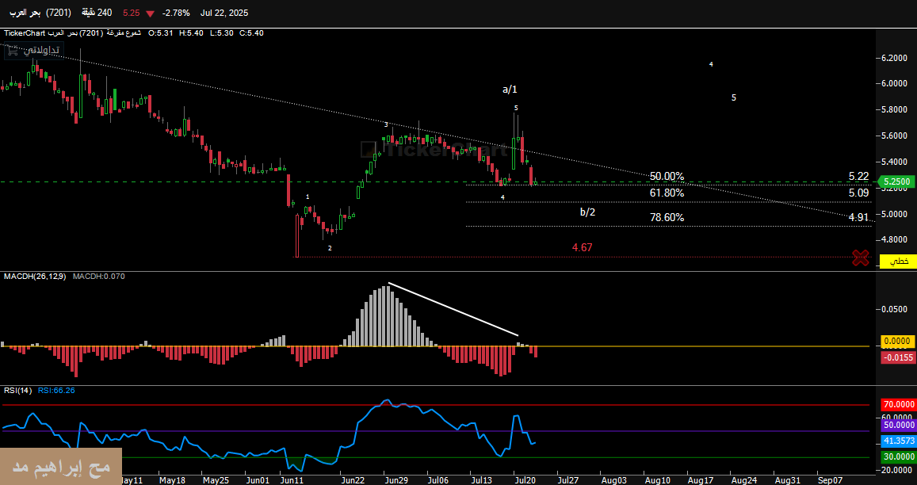
Task: Select the white divergence trendline on MACD
Action: pyautogui.click(x=453, y=309)
